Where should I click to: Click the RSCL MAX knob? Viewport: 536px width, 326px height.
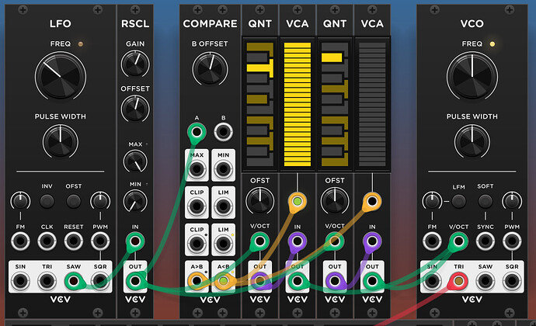coord(134,161)
